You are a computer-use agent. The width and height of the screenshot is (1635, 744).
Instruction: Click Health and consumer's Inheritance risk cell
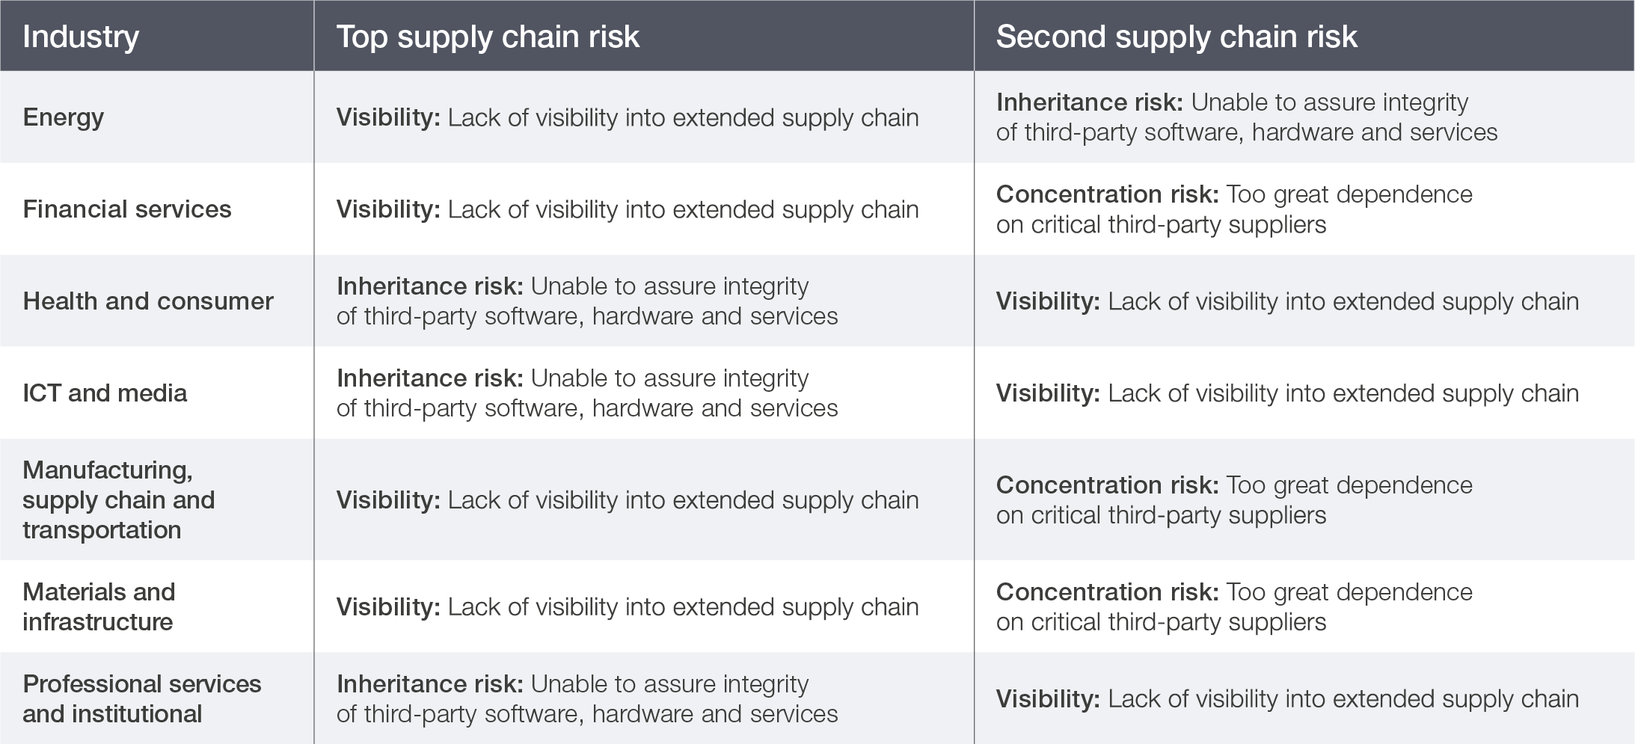pyautogui.click(x=587, y=301)
